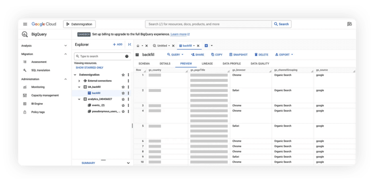Open more options for External connections

129,81
